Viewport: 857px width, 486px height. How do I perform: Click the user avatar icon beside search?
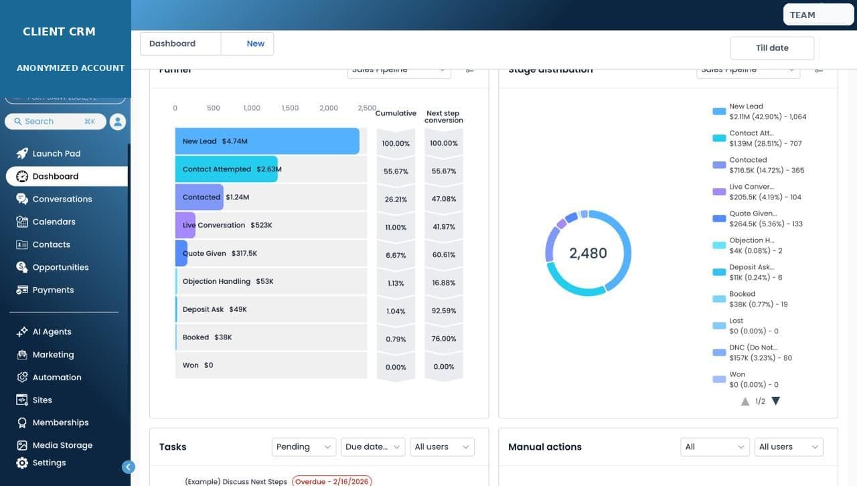(x=118, y=121)
